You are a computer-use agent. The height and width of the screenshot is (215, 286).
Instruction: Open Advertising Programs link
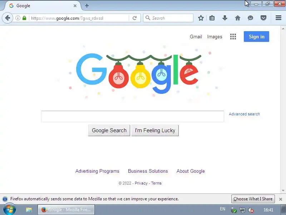tap(97, 171)
